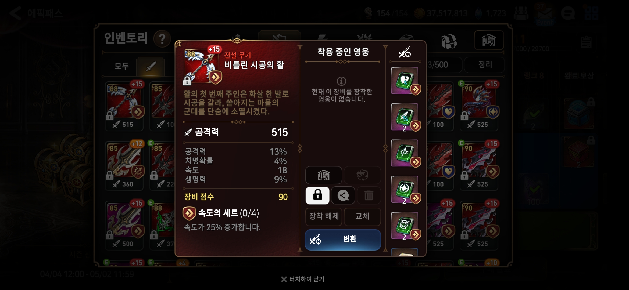Viewport: 629px width, 290px height.
Task: Click the greyed-out trash delete icon
Action: click(x=369, y=195)
